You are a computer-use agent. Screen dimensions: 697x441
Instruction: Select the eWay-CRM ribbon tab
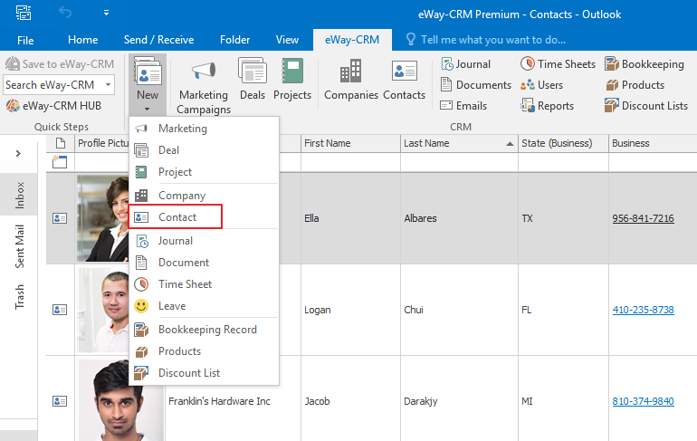click(352, 40)
